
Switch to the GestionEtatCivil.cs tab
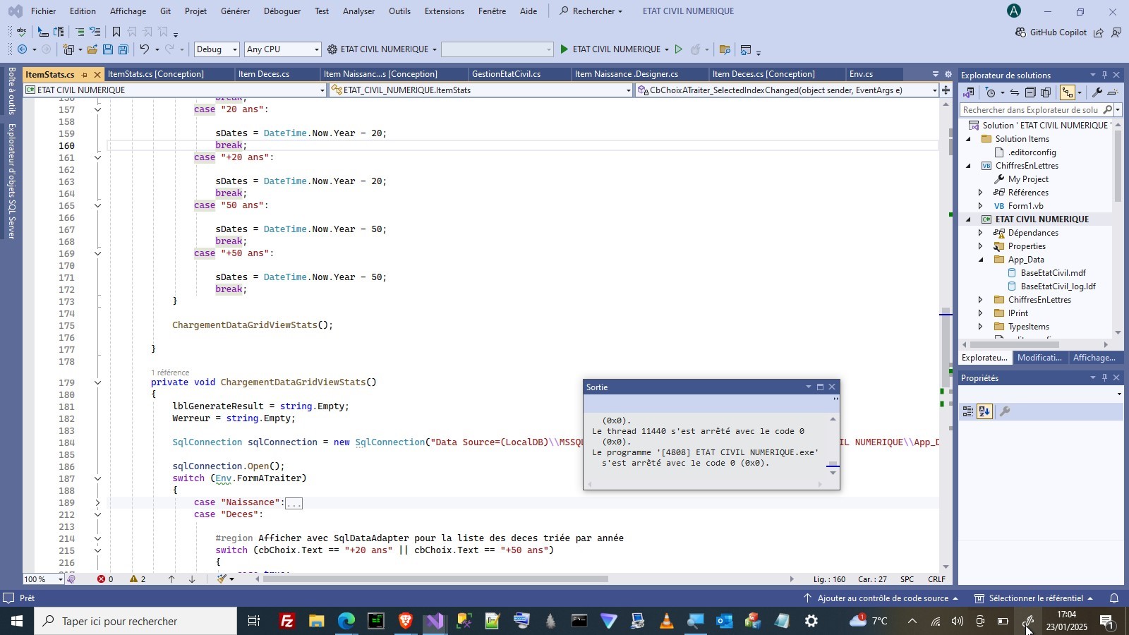pos(507,74)
